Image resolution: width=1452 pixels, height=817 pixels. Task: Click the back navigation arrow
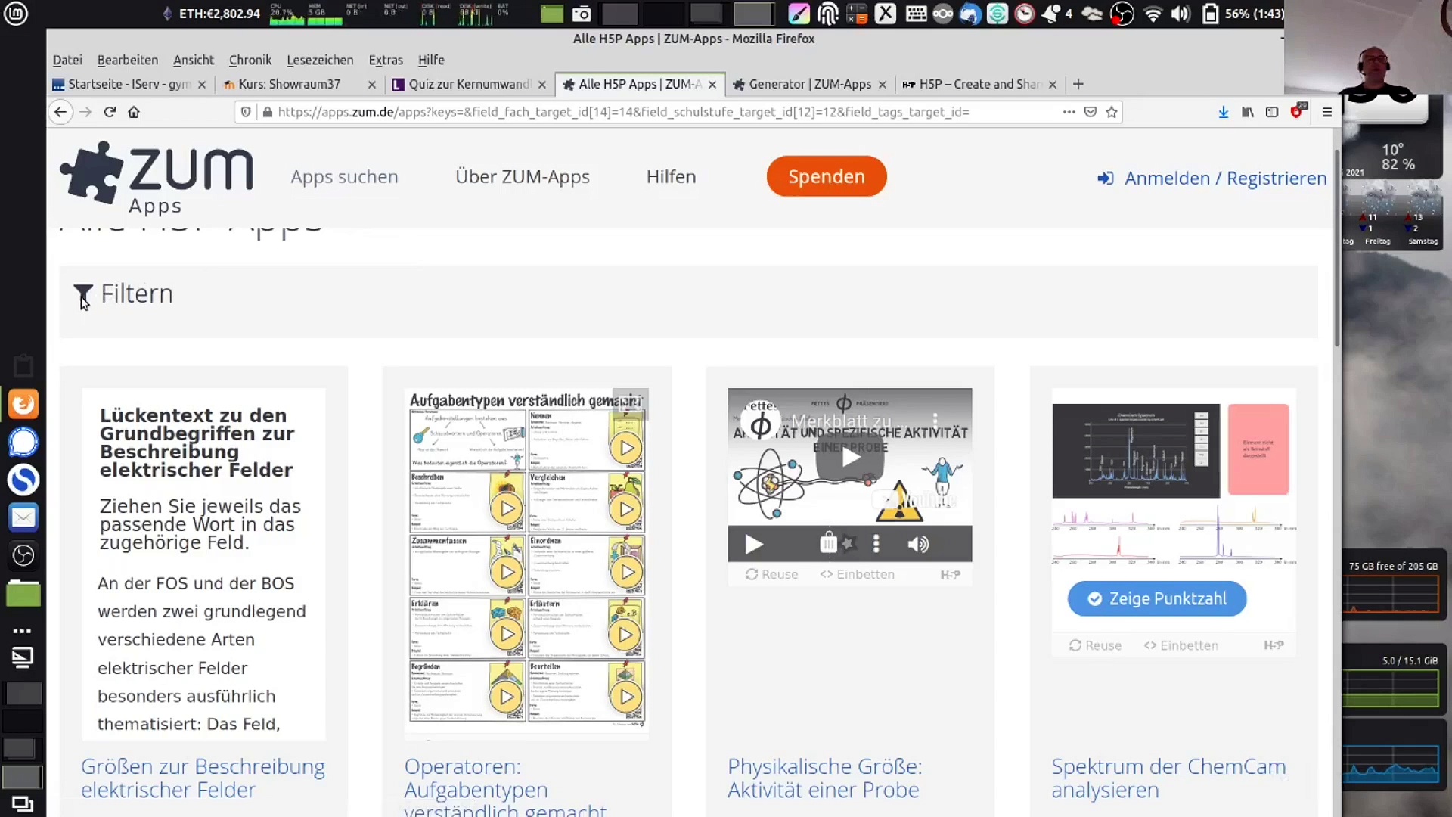[x=60, y=112]
